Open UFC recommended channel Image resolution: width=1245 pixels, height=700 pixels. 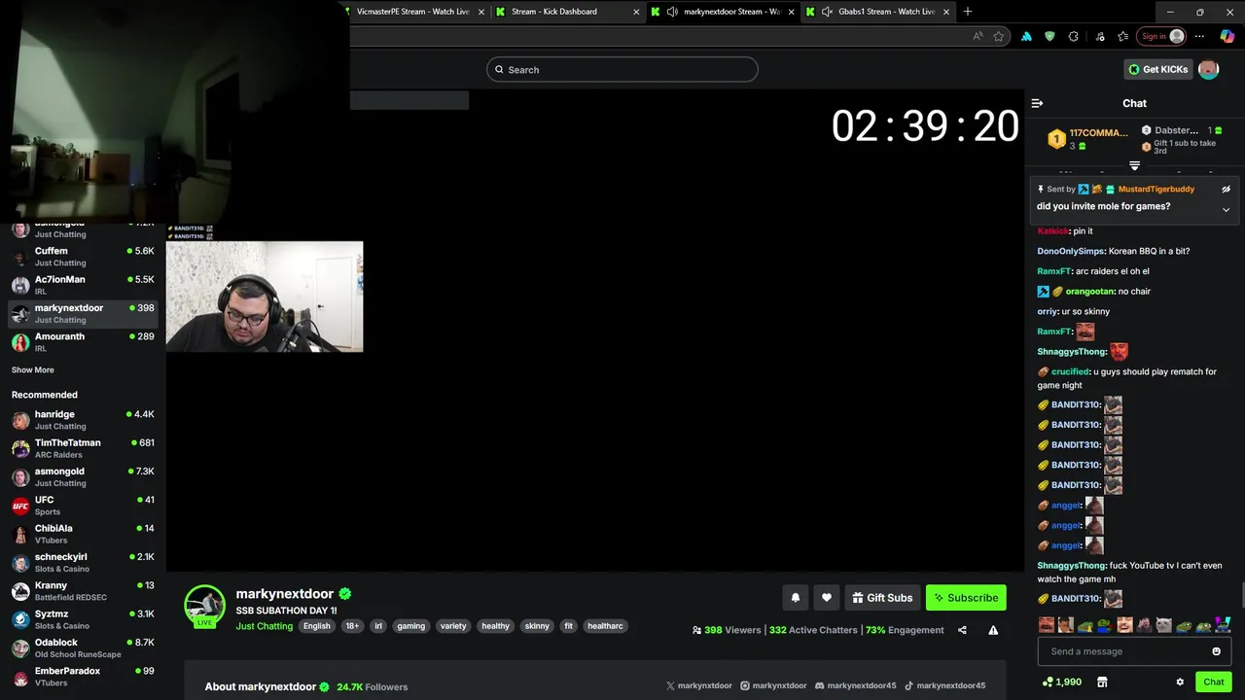point(83,506)
